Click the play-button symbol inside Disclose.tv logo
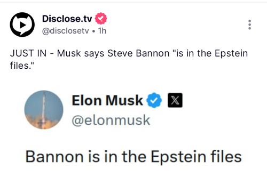The image size is (267, 193). [x=22, y=25]
